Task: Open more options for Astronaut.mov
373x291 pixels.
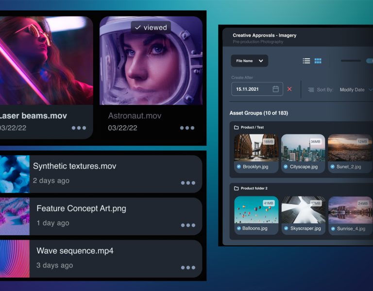Action: coord(187,128)
